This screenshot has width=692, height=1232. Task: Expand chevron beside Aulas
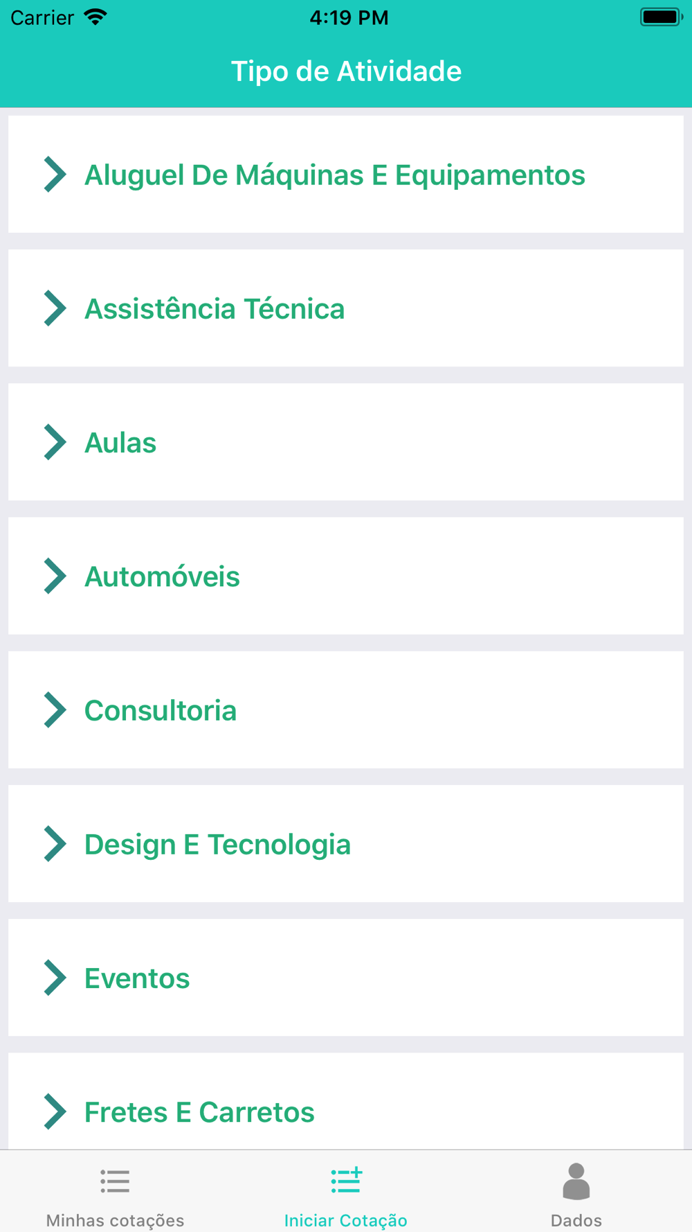pyautogui.click(x=55, y=441)
